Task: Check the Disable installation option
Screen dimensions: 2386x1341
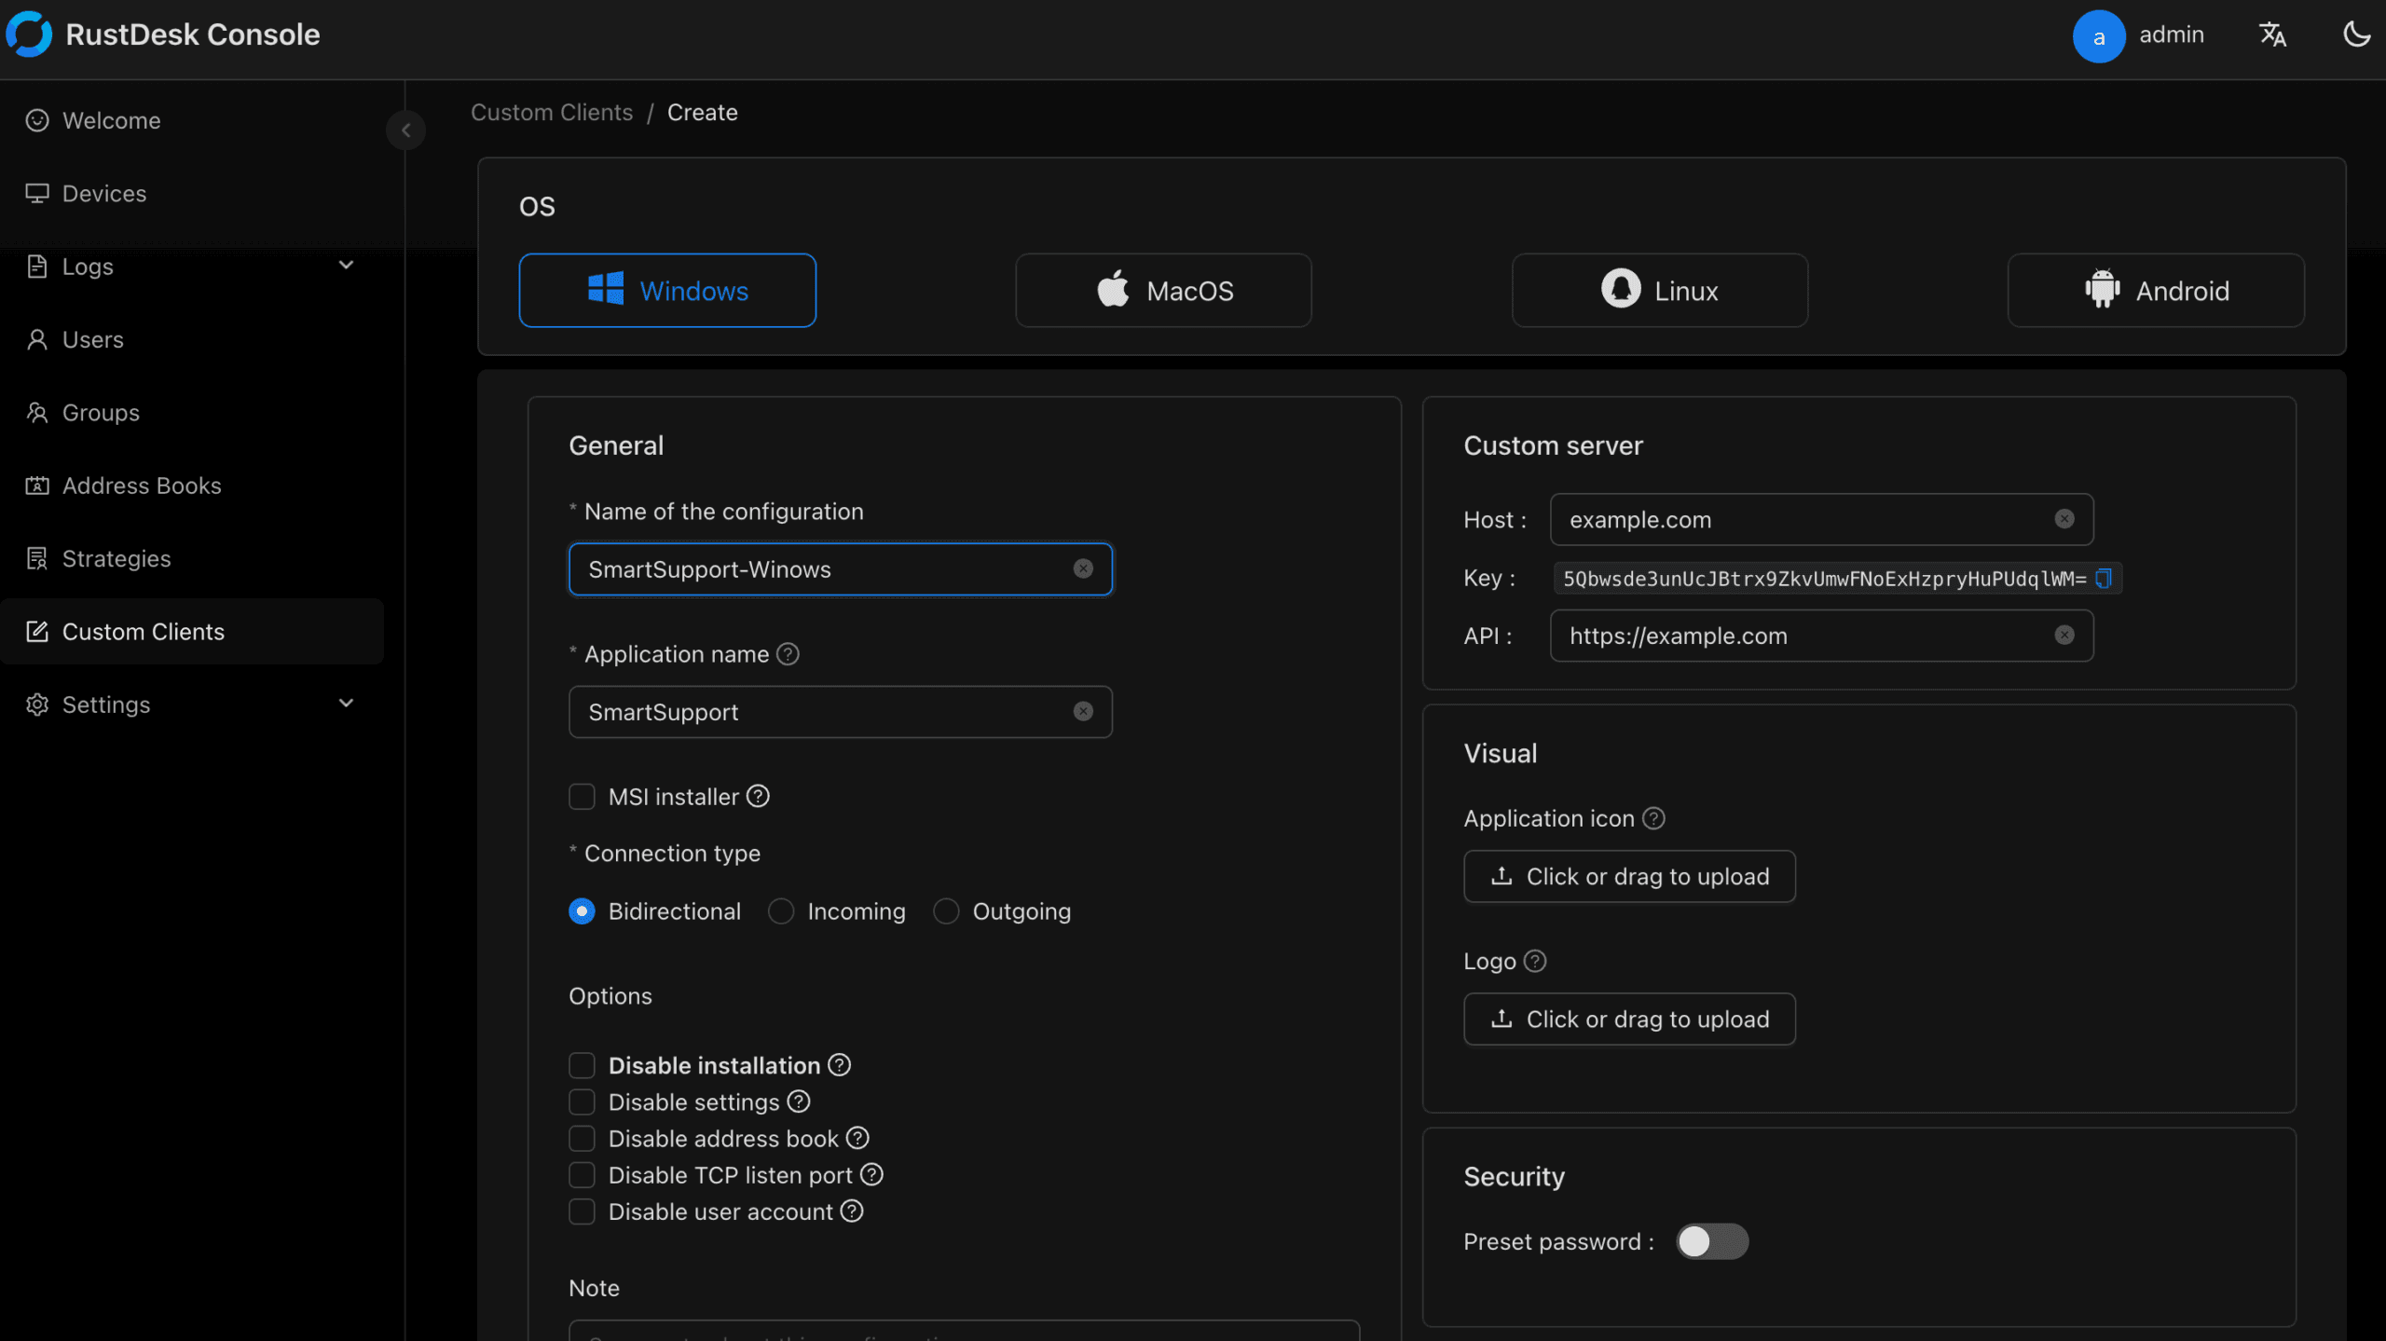Action: coord(583,1064)
